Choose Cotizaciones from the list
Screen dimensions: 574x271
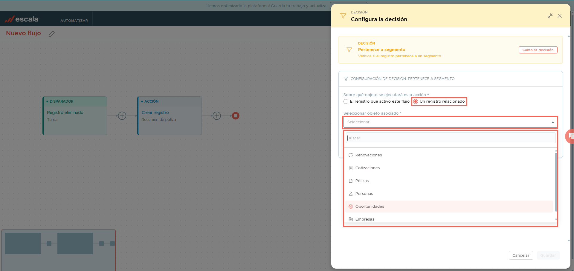(x=449, y=168)
